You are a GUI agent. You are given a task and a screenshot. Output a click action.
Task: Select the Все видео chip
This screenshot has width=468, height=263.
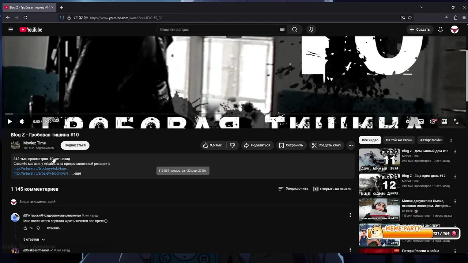pyautogui.click(x=370, y=140)
